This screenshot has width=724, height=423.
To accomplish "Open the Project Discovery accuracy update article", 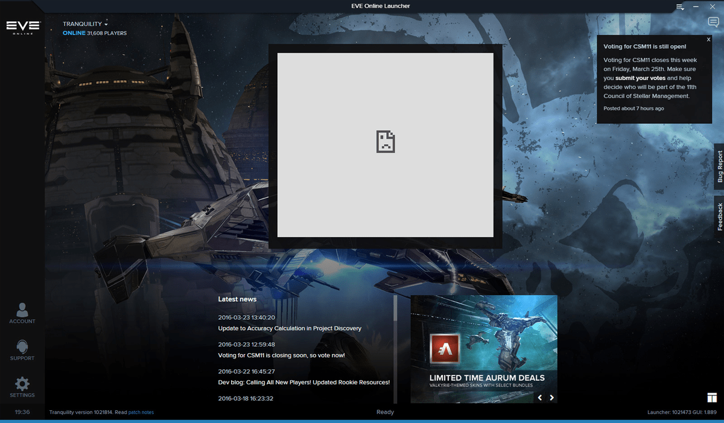I will point(289,328).
